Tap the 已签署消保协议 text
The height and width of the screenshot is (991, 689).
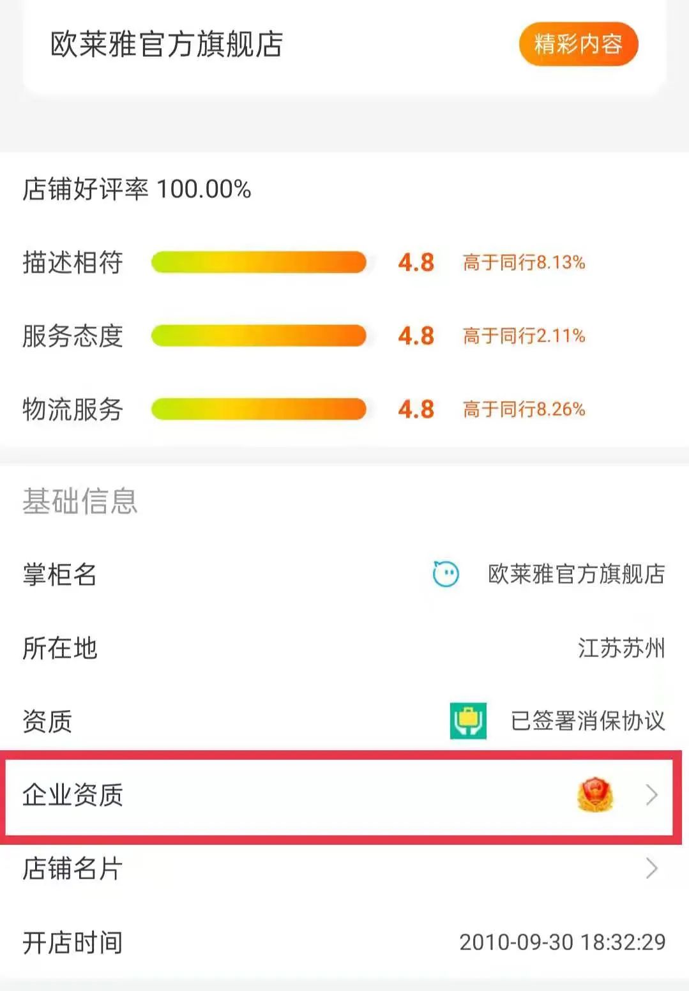[588, 721]
